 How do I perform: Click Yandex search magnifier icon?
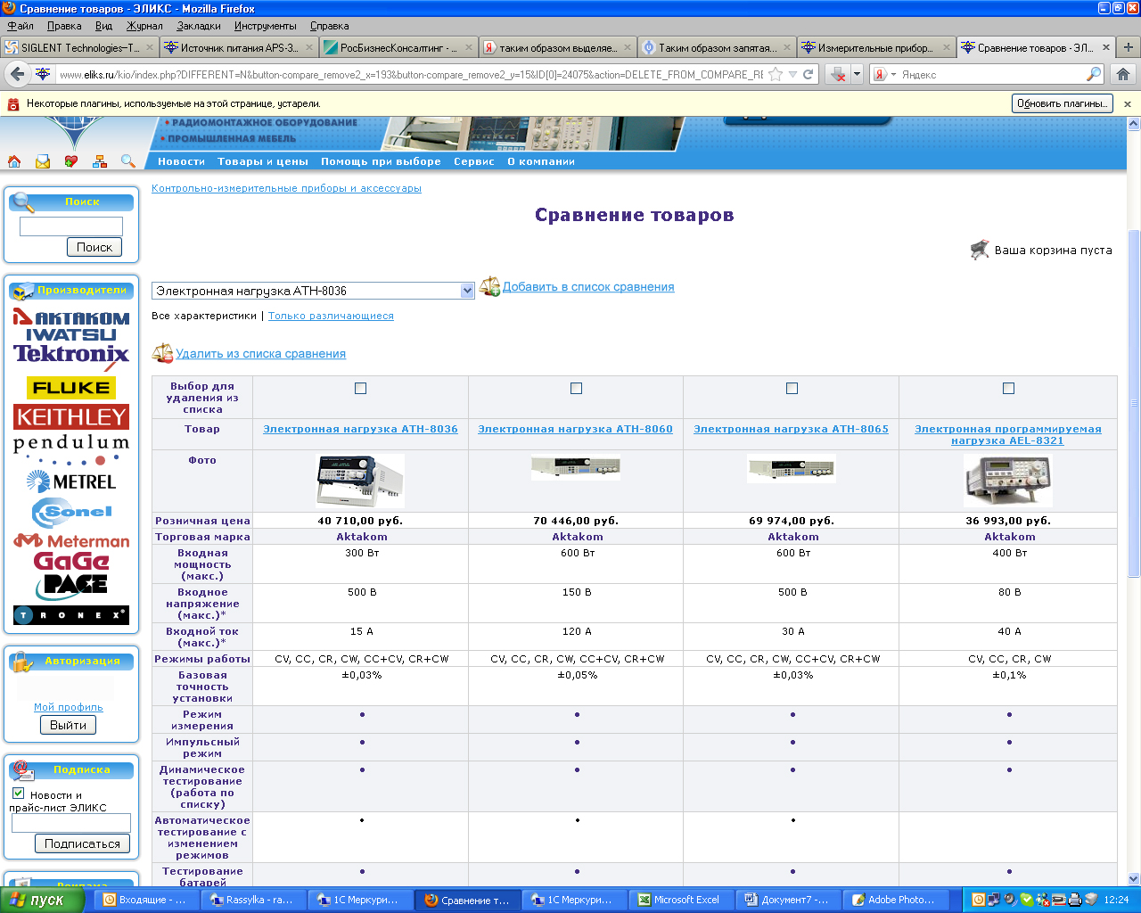(x=1093, y=75)
